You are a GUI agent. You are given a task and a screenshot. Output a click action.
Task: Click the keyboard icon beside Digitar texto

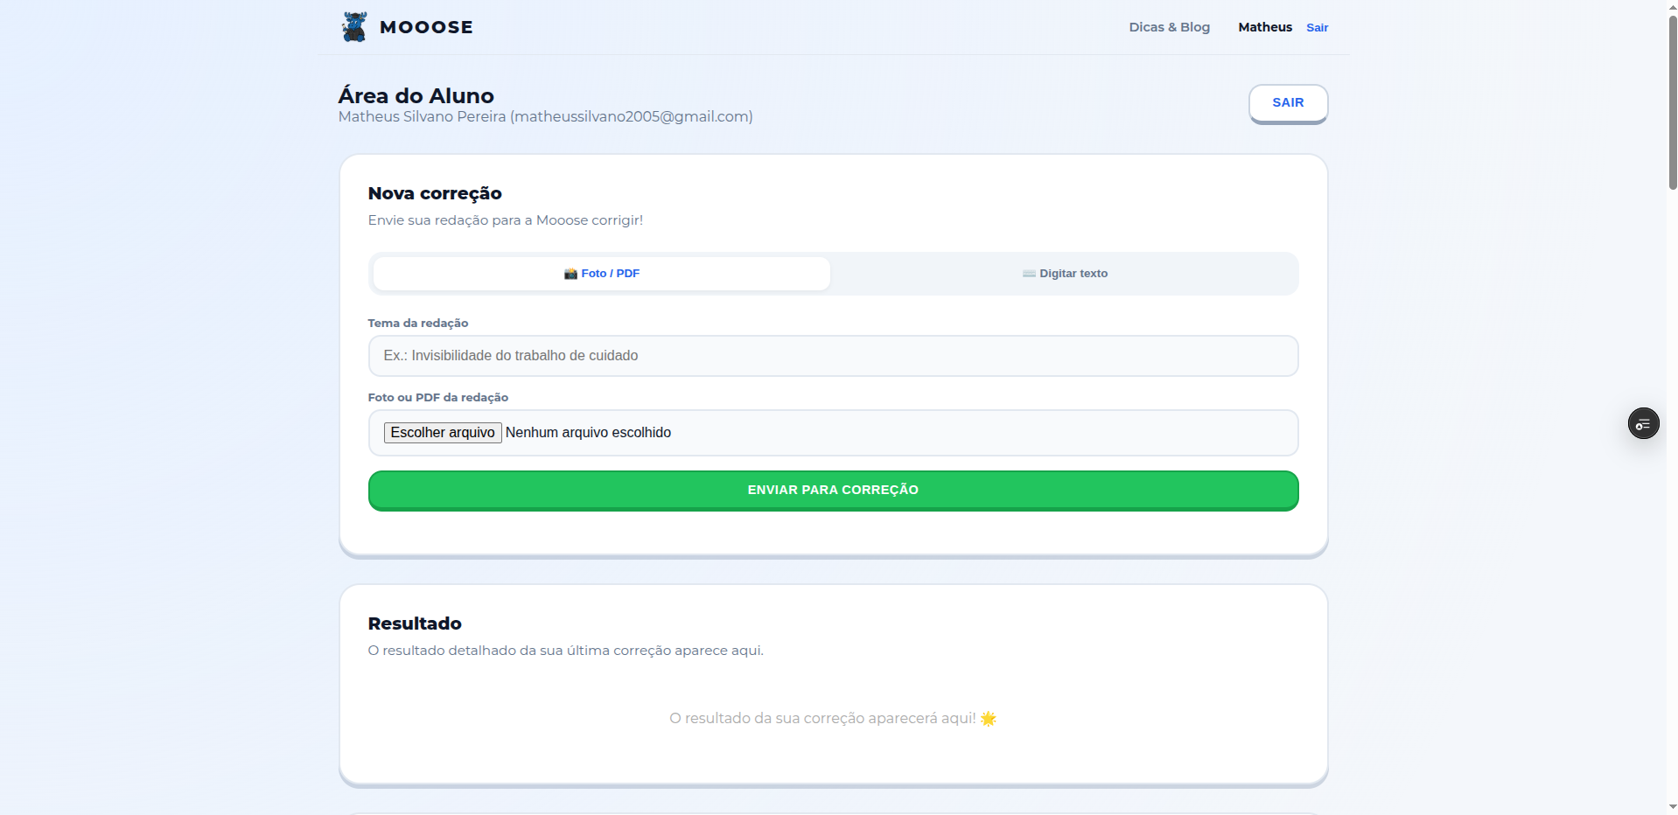pyautogui.click(x=1029, y=274)
